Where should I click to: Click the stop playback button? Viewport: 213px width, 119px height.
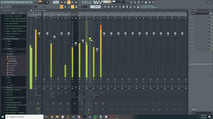pyautogui.click(x=47, y=2)
